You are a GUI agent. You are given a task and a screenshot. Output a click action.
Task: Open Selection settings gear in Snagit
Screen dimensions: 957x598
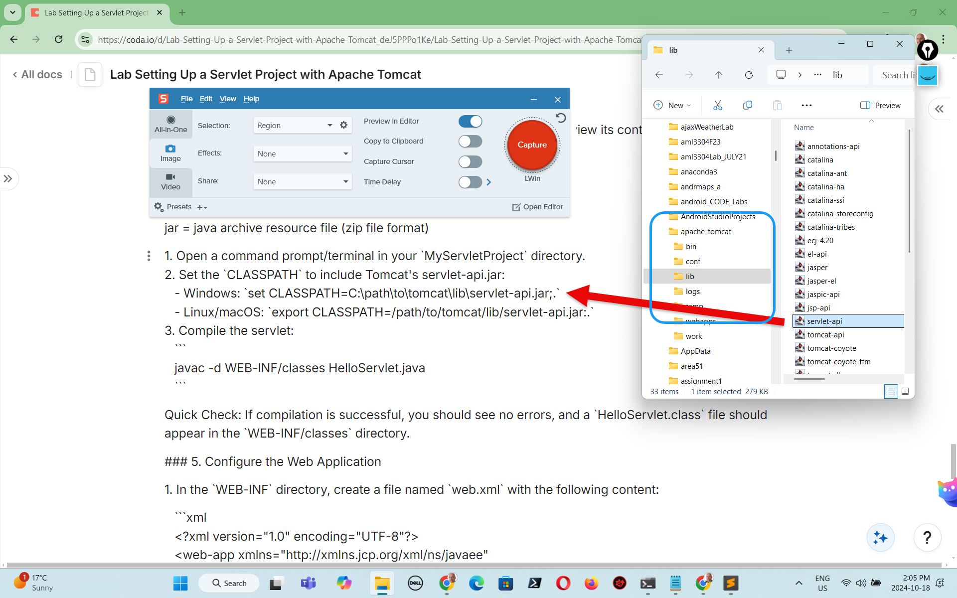[343, 125]
